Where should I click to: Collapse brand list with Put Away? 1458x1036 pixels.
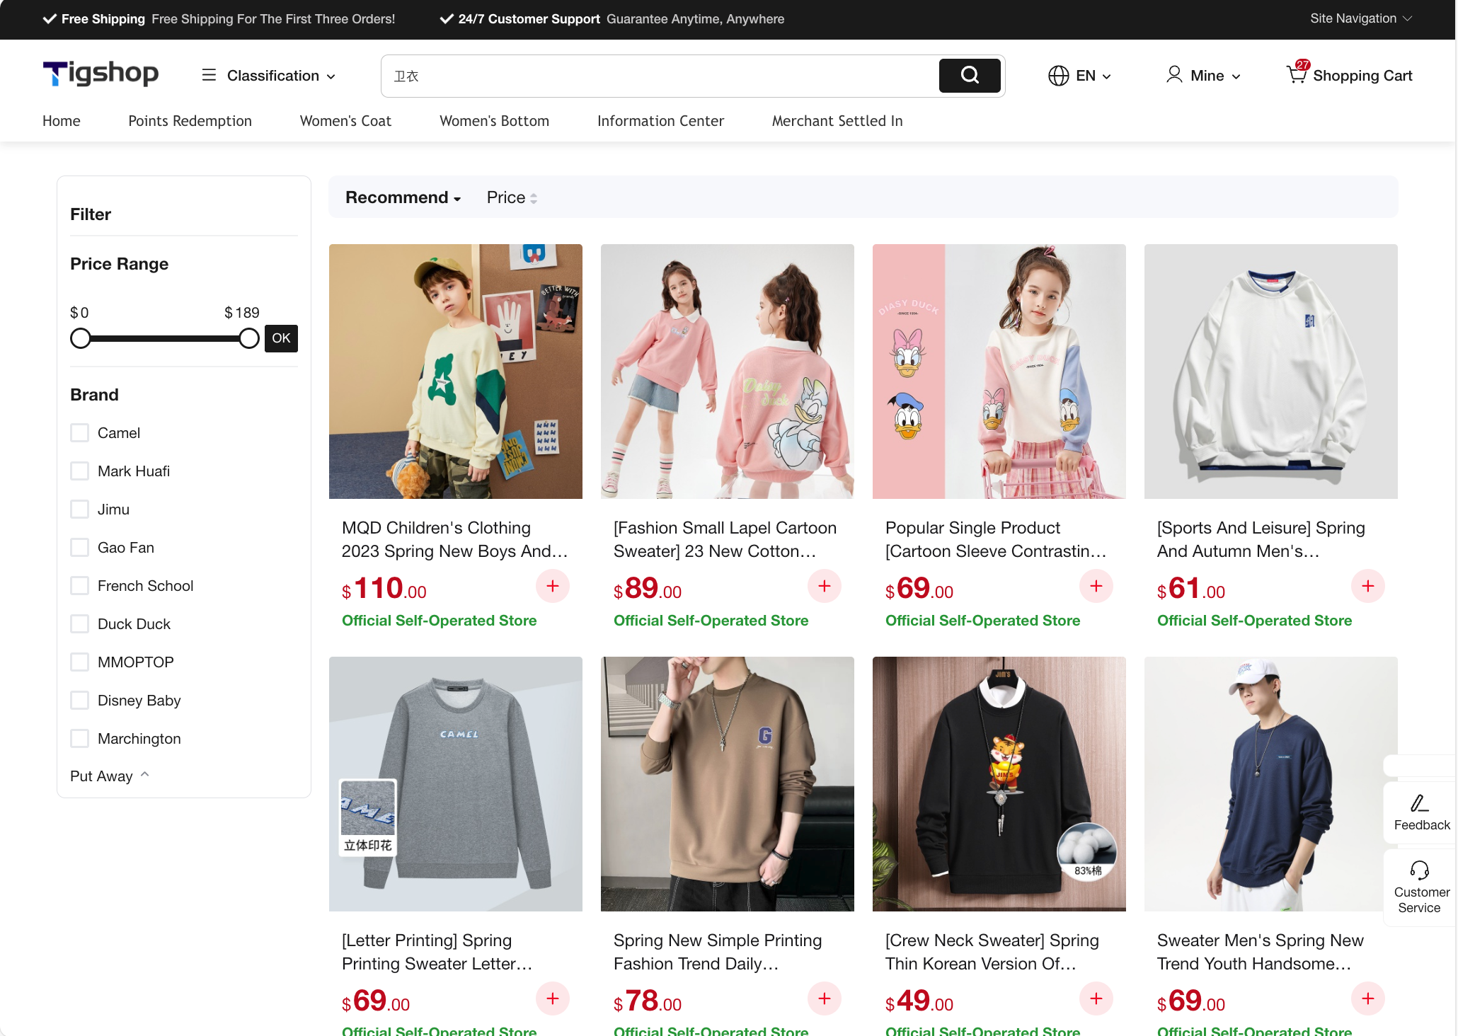click(x=109, y=776)
